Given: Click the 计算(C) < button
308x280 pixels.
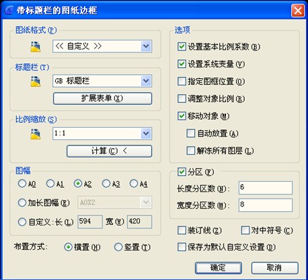Looking at the screenshot, I should point(109,151).
